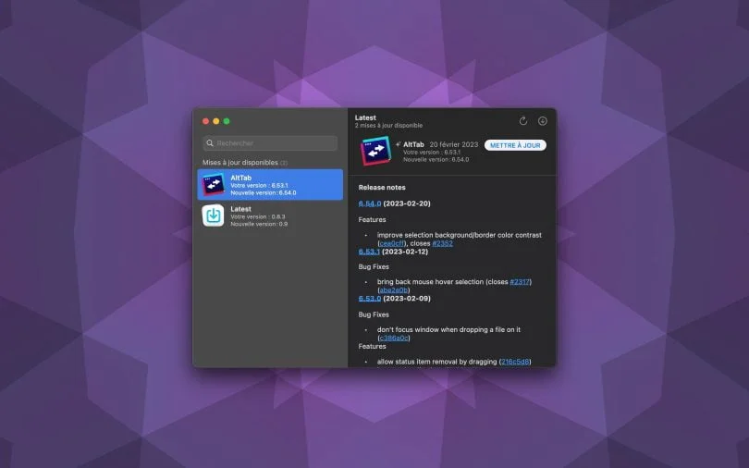Open the 6.54.0 release link

pos(370,203)
